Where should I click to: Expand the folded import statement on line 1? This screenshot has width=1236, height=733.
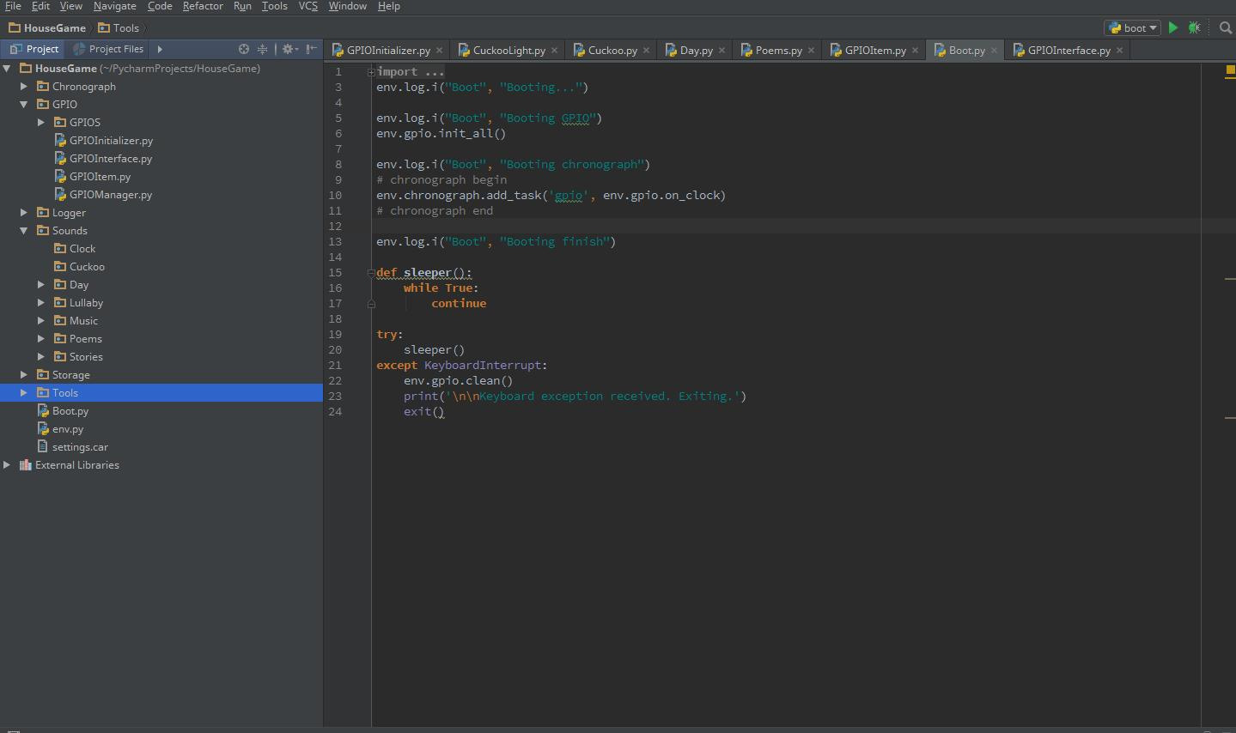coord(370,71)
